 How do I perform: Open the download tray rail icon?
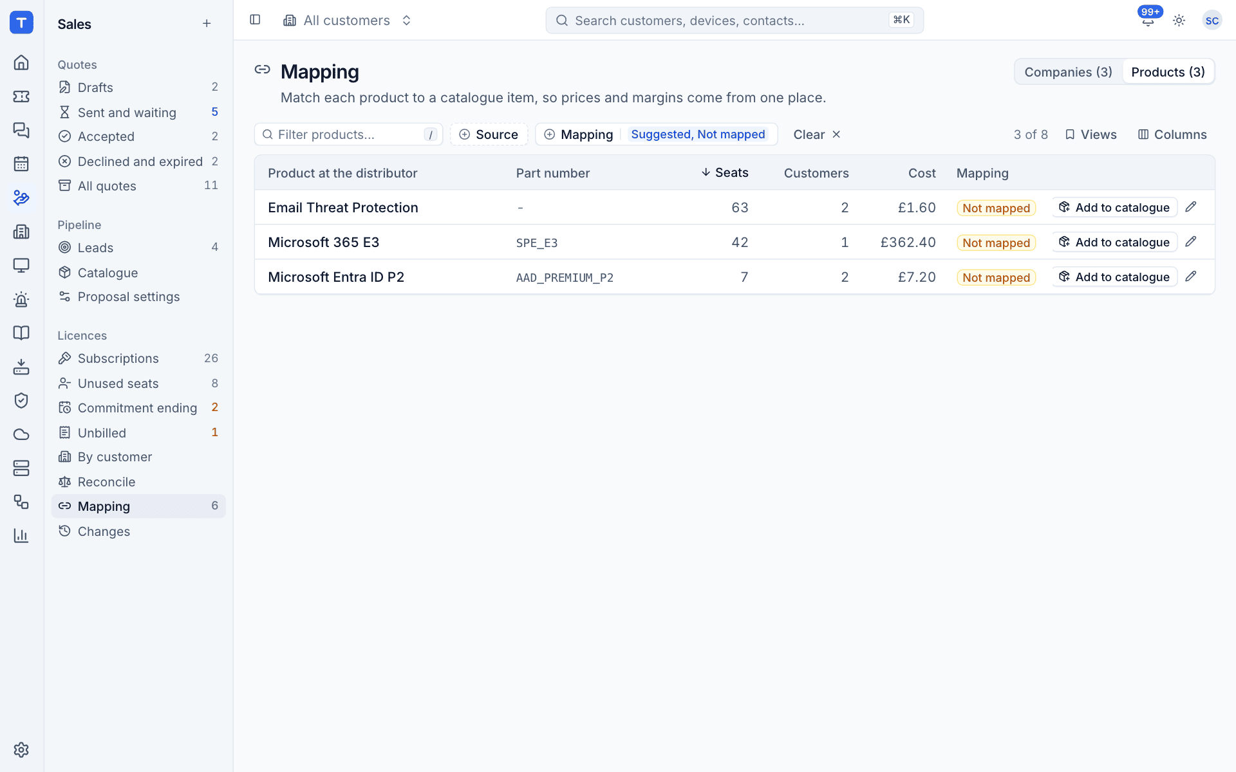pos(21,367)
